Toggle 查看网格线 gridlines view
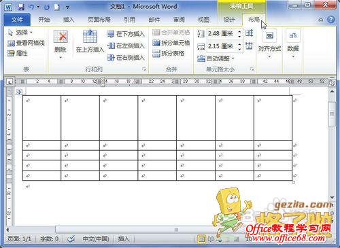Screen dimensions: 340x248 point(26,43)
